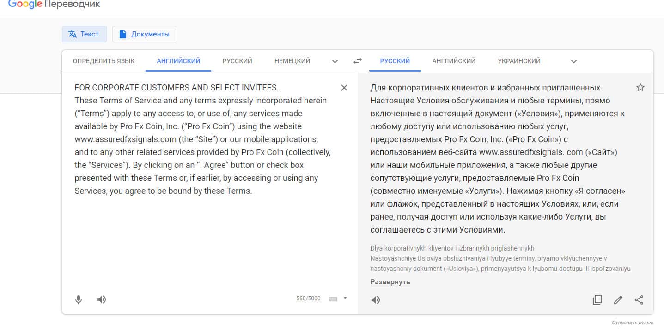Image resolution: width=664 pixels, height=329 pixels.
Task: Copy the translation to clipboard
Action: point(597,300)
